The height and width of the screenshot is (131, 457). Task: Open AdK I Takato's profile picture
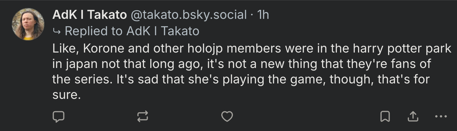[28, 24]
